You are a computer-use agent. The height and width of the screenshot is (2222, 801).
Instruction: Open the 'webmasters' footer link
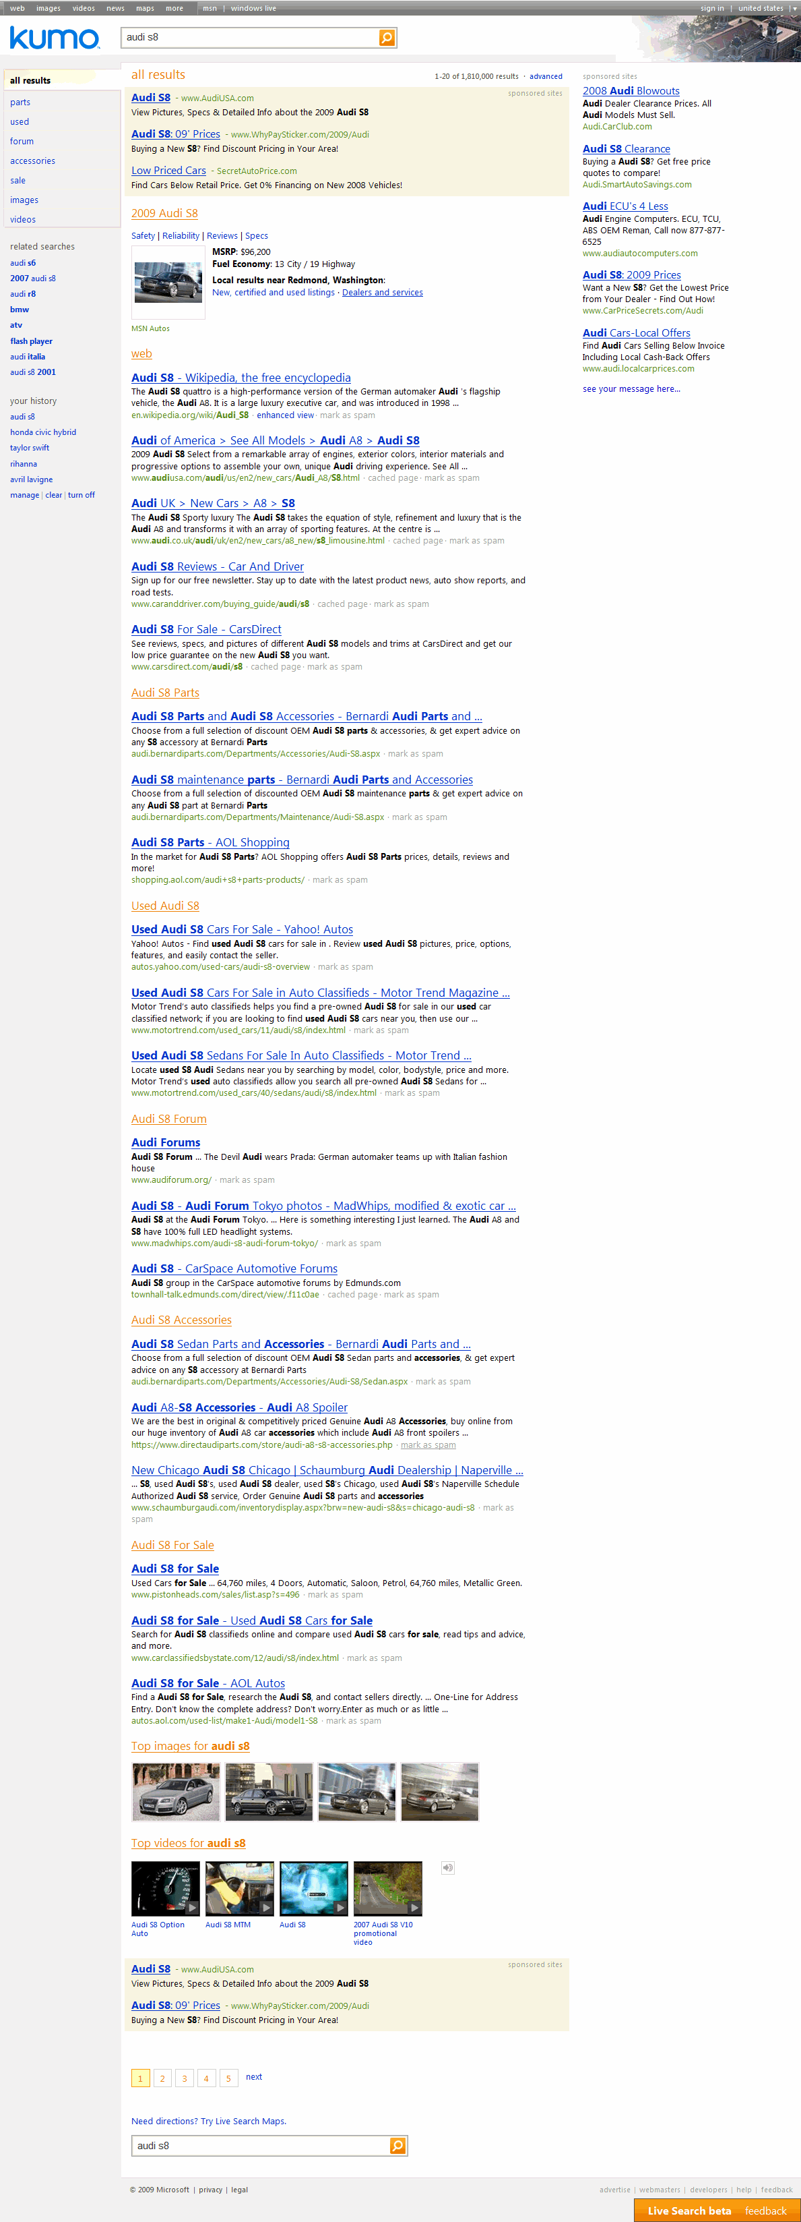tap(660, 2189)
